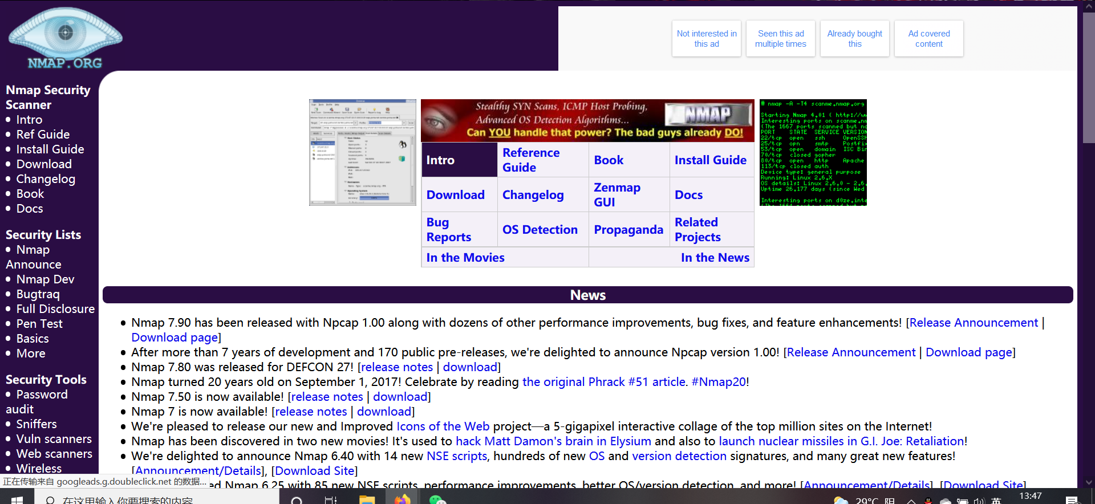Open Nmap 7.80 release notes link
The image size is (1095, 504).
[x=396, y=367]
